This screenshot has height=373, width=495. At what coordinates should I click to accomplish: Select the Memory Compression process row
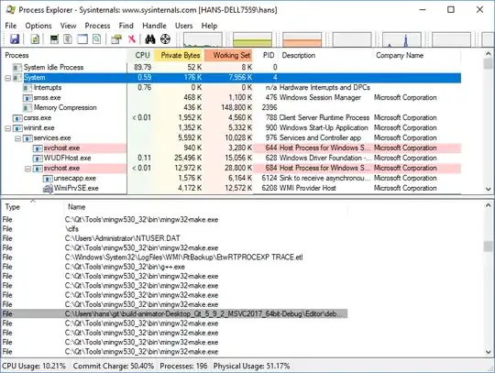231,107
